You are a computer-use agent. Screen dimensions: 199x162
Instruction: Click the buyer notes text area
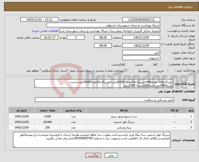[x=92, y=140]
